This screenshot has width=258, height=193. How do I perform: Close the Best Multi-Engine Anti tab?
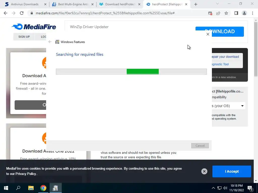tap(92, 5)
